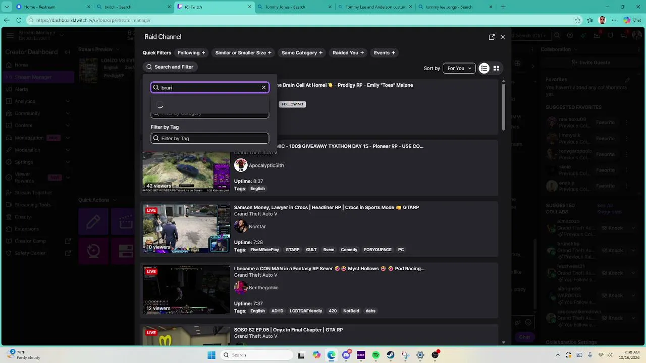Bookmark this page with the star icon
Screen dimensions: 646x363
point(578,20)
